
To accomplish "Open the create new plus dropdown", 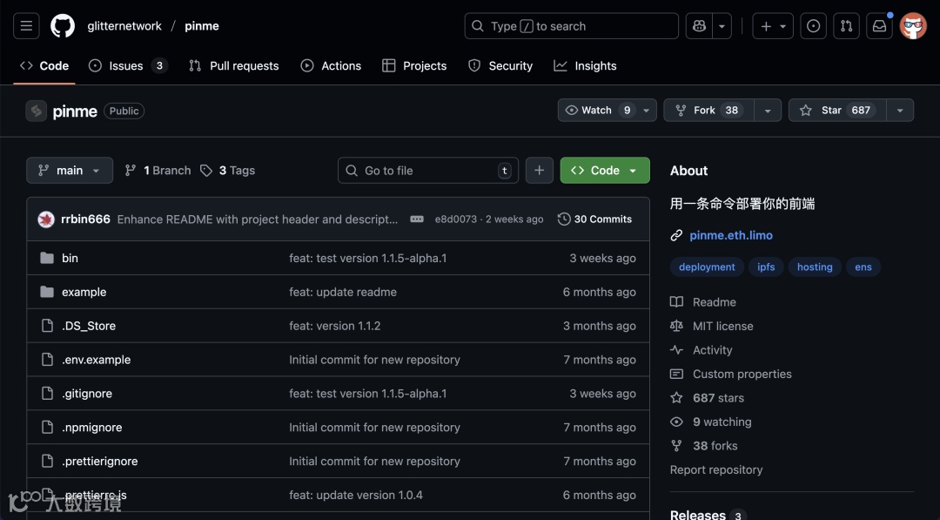I will [x=773, y=26].
